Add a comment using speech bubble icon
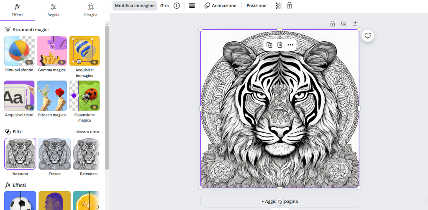This screenshot has height=210, width=428. pos(368,36)
